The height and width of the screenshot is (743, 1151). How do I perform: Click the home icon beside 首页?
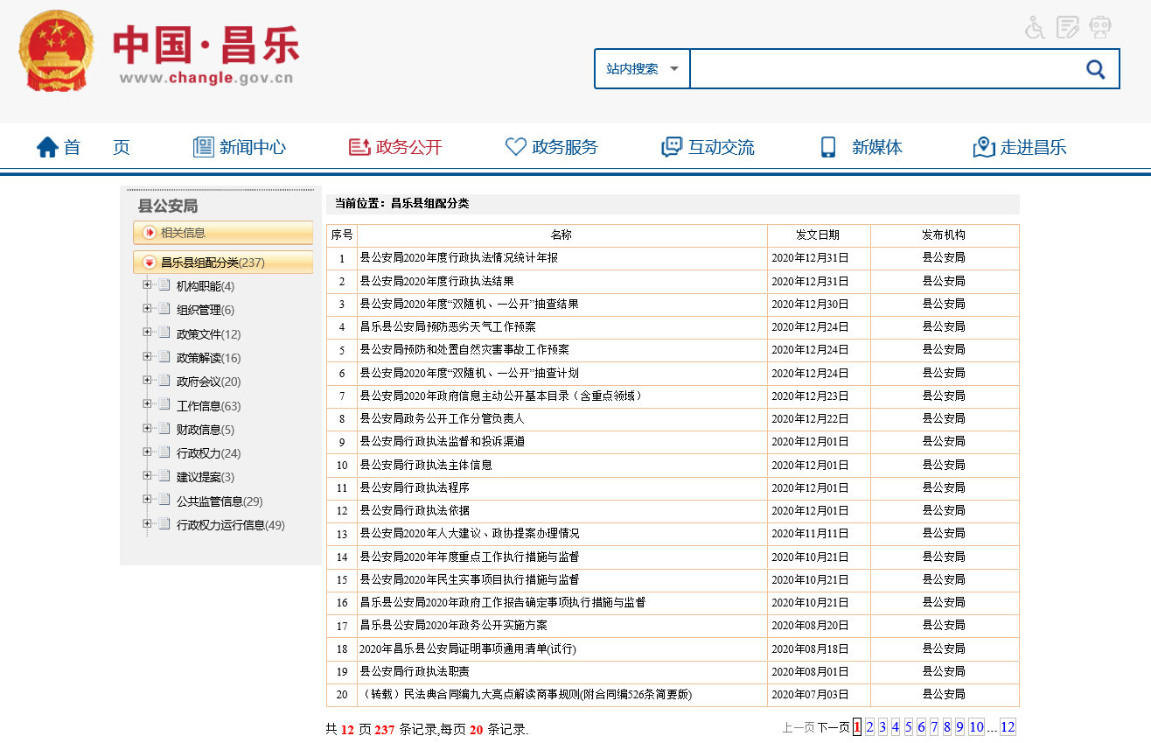47,147
